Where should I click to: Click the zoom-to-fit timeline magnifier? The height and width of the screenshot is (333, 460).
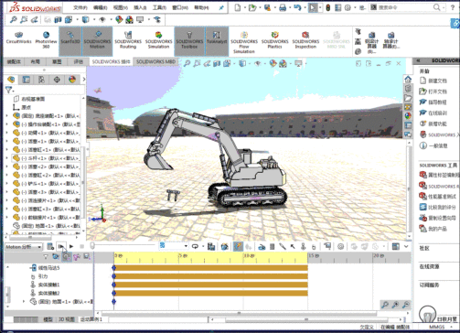click(385, 305)
